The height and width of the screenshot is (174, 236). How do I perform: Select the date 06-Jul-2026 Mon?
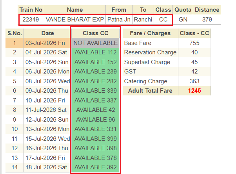tap(47, 72)
